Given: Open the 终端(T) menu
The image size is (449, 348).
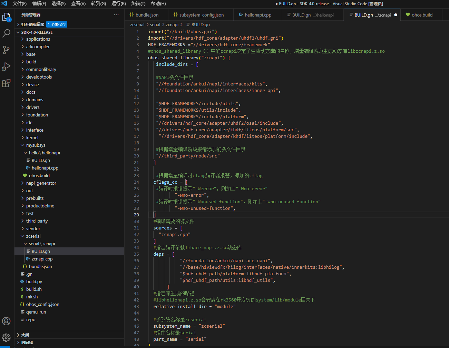Looking at the screenshot, I should click(138, 3).
